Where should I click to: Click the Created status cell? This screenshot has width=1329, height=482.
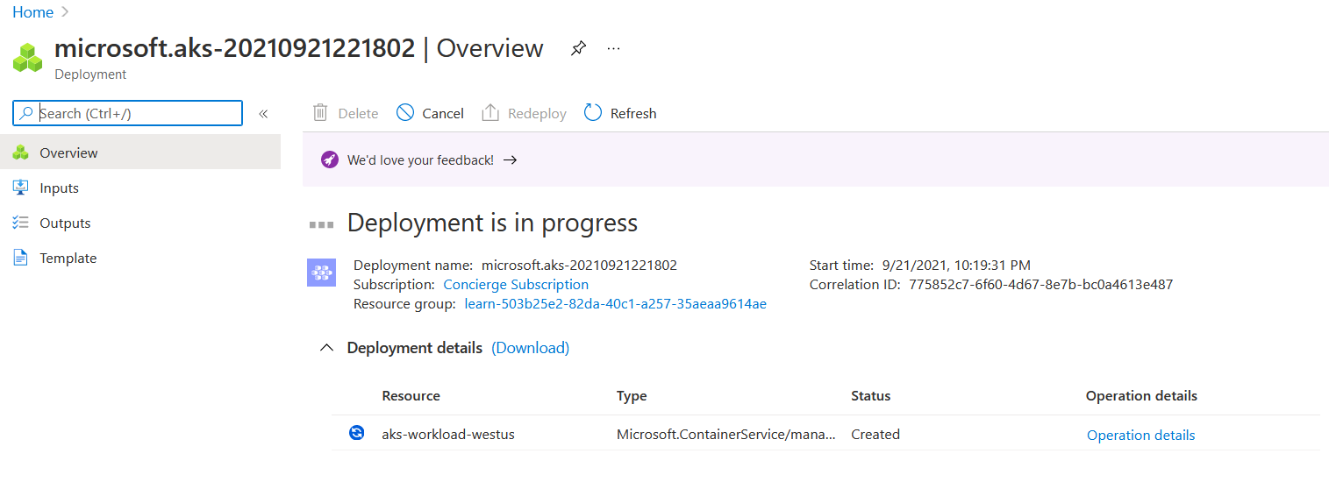click(x=875, y=434)
